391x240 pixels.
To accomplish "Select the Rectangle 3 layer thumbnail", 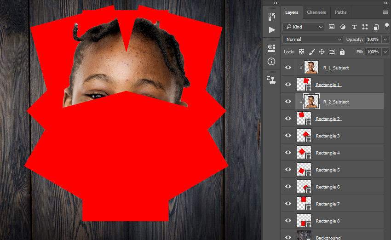I will point(304,135).
